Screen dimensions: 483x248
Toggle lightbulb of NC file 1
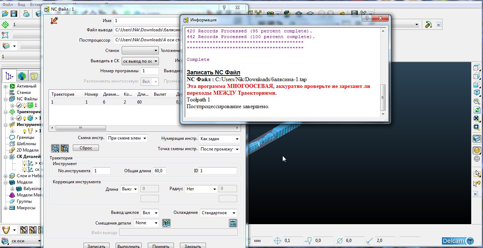pyautogui.click(x=25, y=105)
